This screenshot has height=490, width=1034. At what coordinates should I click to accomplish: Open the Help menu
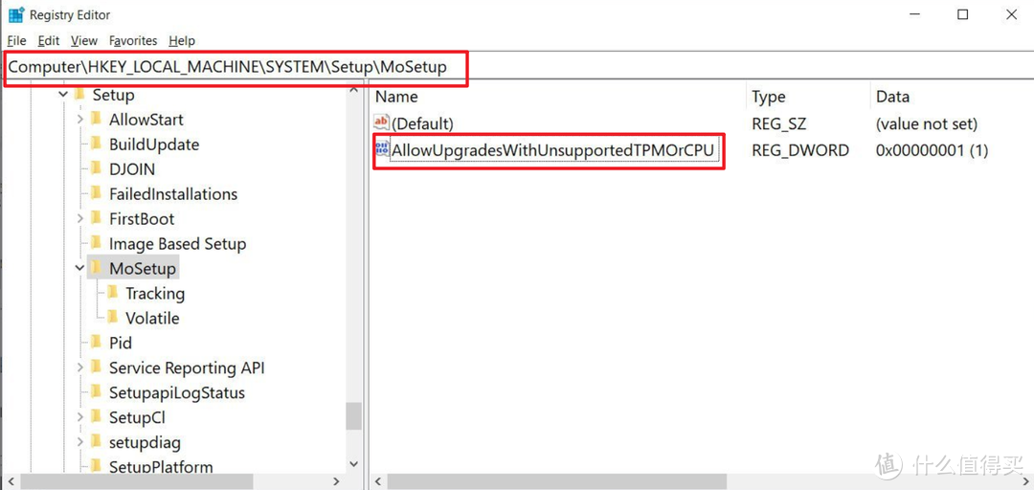click(182, 41)
